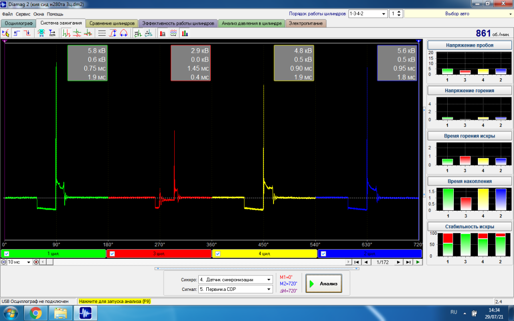The width and height of the screenshot is (514, 321).
Task: Click the left arrow of the horizontal scrollbar
Action: 43,262
